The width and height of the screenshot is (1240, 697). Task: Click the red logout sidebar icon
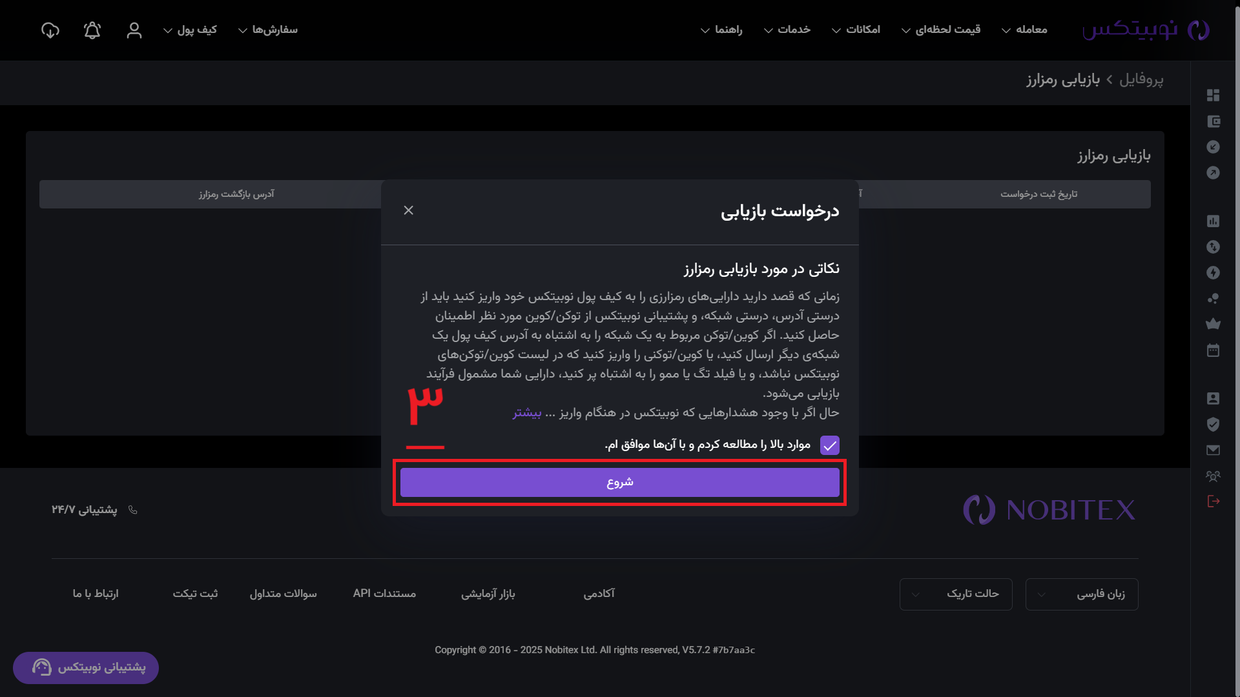[x=1213, y=501]
